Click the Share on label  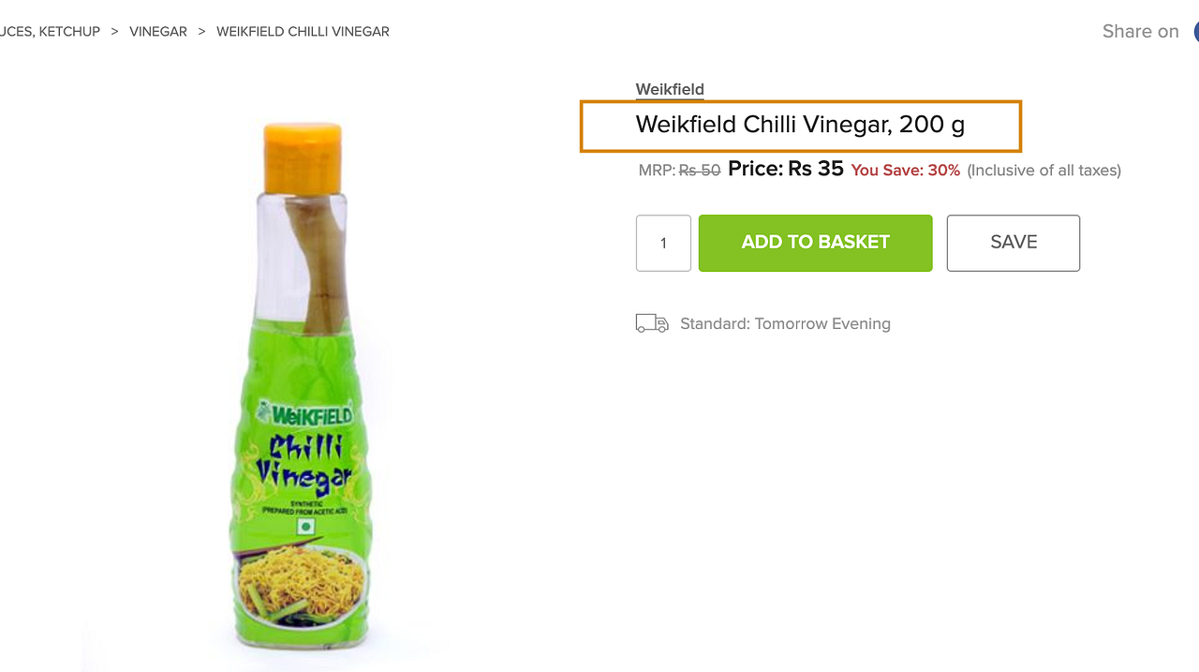(1140, 31)
